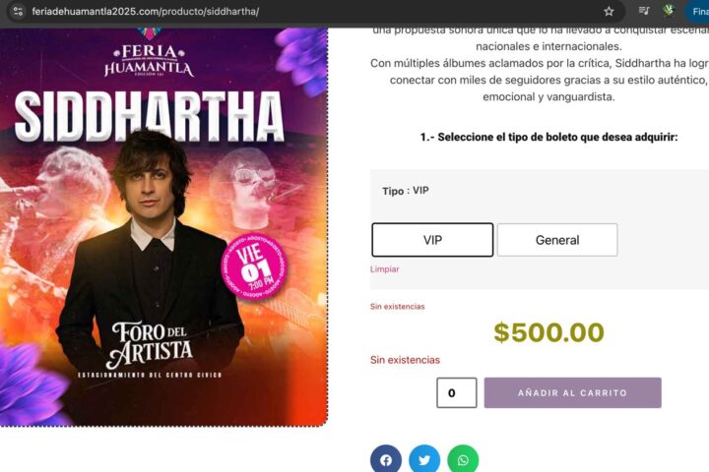
Task: Bookmark this page with the star icon
Action: (x=610, y=11)
